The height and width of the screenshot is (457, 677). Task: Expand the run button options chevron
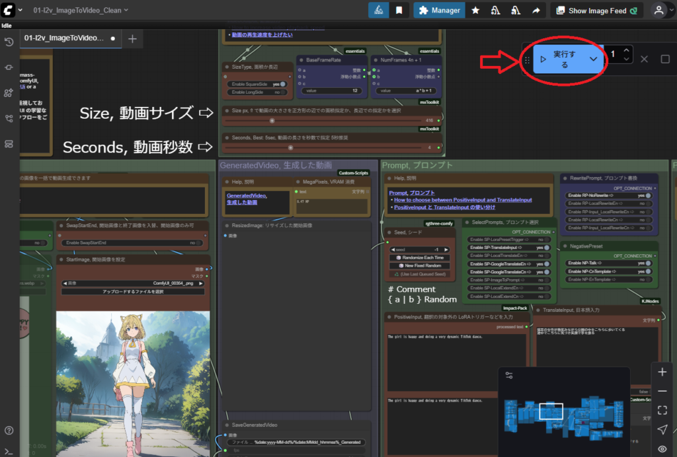[x=594, y=59]
